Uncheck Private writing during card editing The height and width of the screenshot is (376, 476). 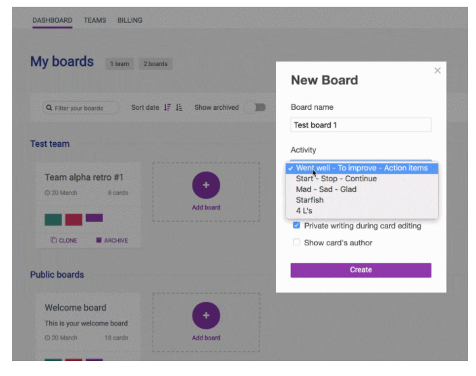point(296,226)
